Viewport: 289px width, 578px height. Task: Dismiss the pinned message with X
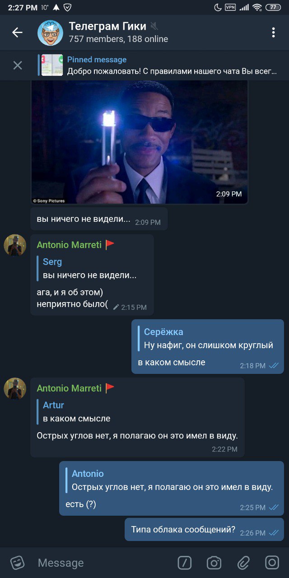pyautogui.click(x=18, y=65)
